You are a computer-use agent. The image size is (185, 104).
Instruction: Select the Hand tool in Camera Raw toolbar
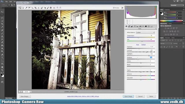tap(23, 8)
